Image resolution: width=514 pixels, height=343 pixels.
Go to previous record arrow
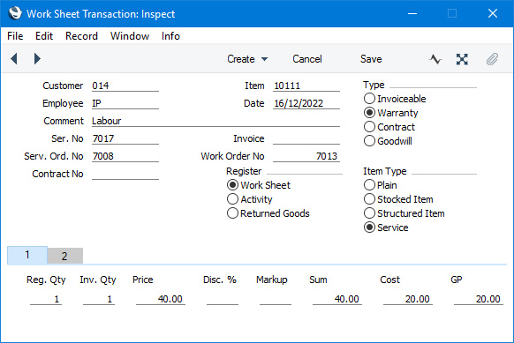coord(14,59)
